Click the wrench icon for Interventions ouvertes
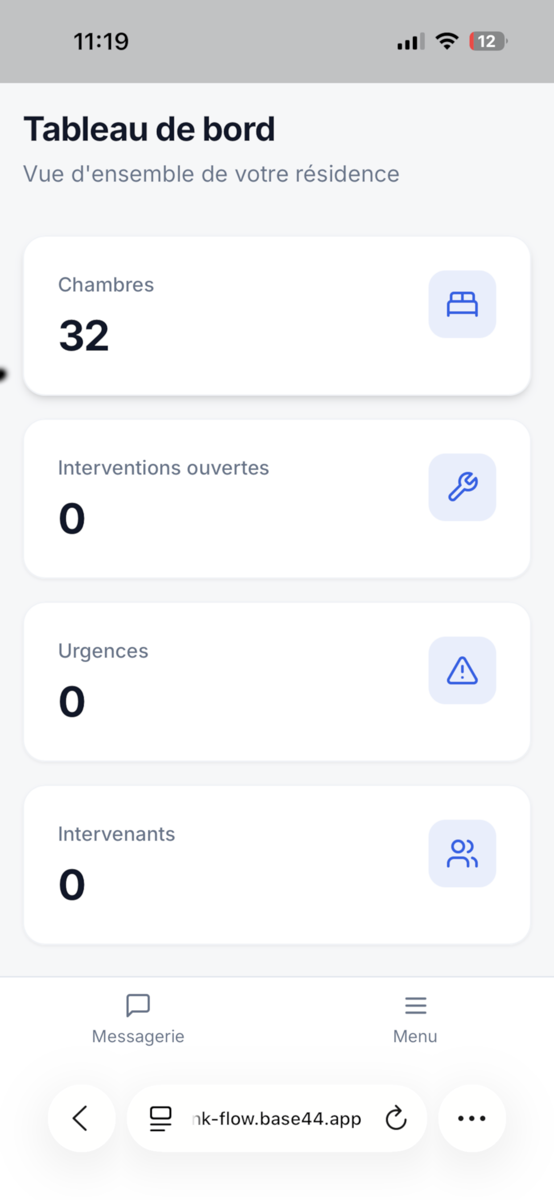 (462, 487)
